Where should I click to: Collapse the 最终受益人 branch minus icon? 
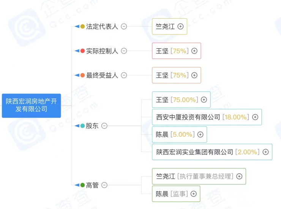(x=124, y=75)
